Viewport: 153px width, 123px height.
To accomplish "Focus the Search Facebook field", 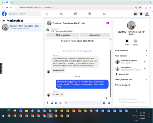I will click(x=24, y=14).
